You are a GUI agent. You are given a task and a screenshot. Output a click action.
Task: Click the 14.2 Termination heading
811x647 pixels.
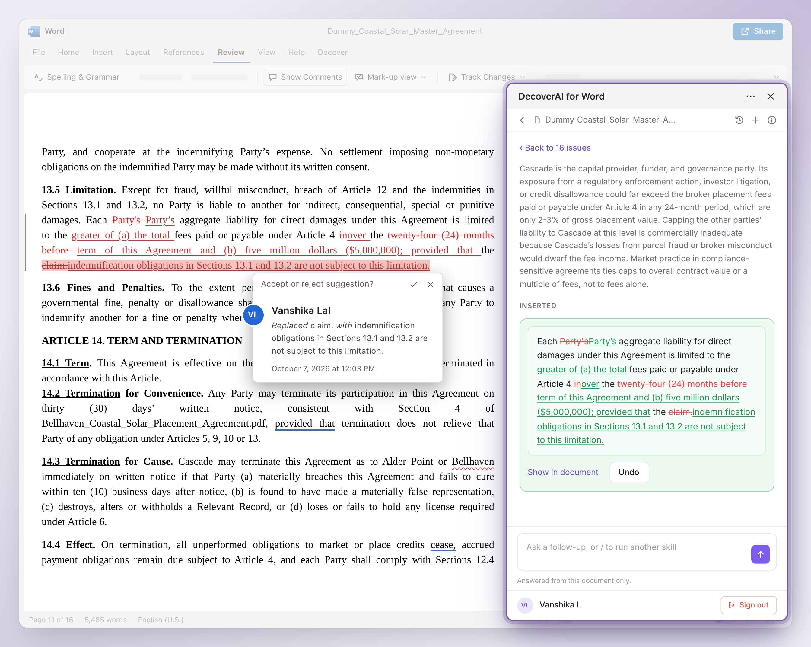coord(81,393)
